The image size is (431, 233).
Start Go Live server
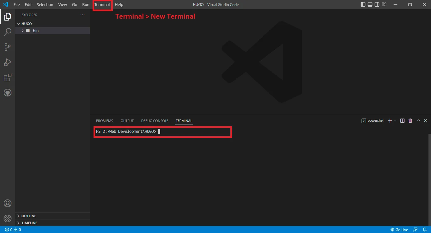click(399, 230)
